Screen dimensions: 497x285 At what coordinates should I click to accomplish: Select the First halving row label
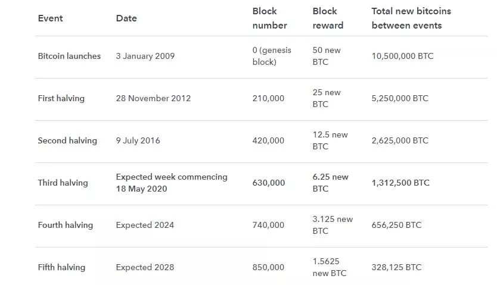coord(61,98)
